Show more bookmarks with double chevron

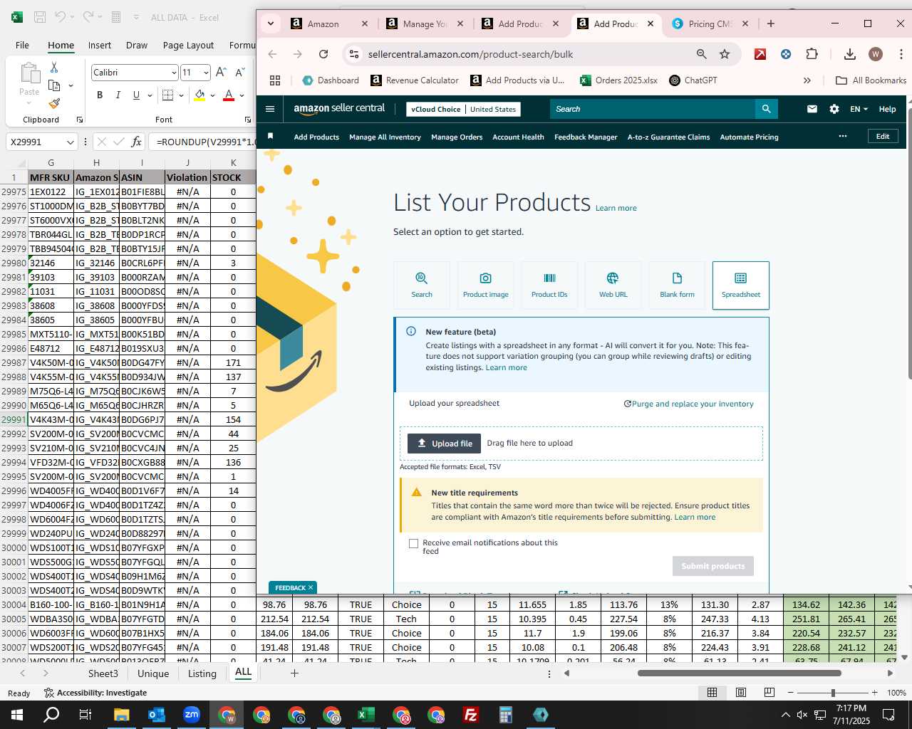(x=807, y=80)
